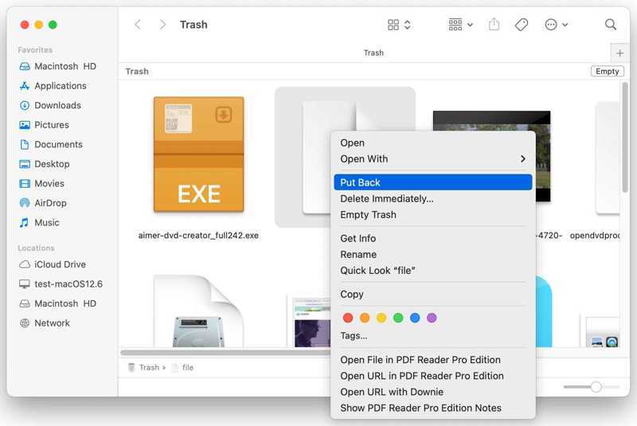Apply the purple tag color
Screen dimensions: 637x426
[x=432, y=318]
